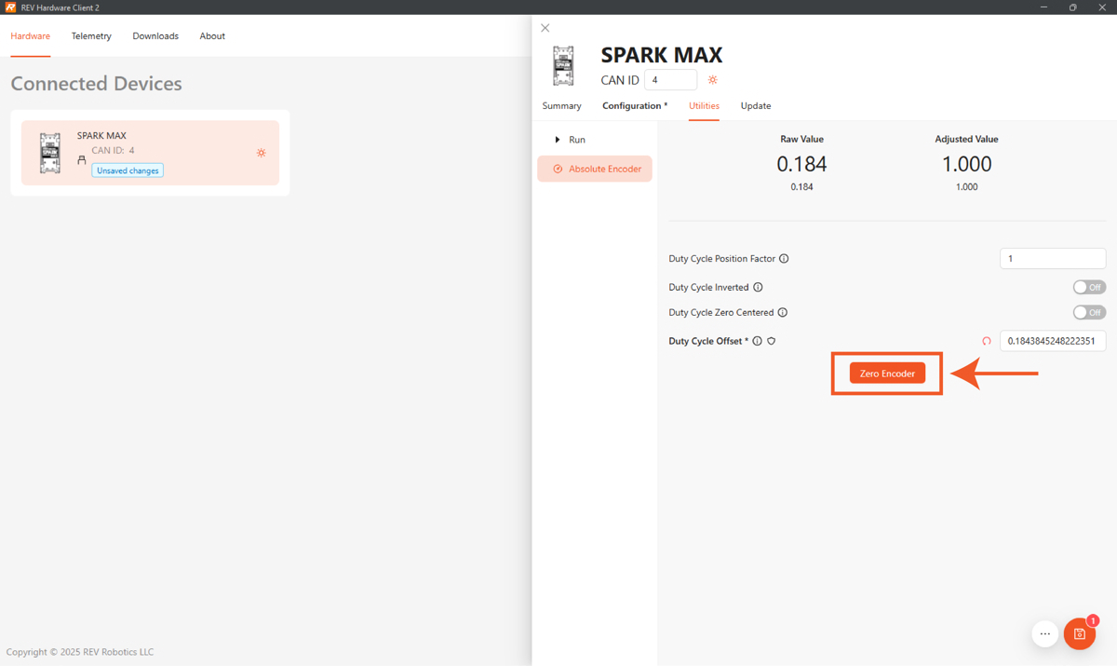Select the Absolute Encoder utility in the sidebar

[x=596, y=169]
